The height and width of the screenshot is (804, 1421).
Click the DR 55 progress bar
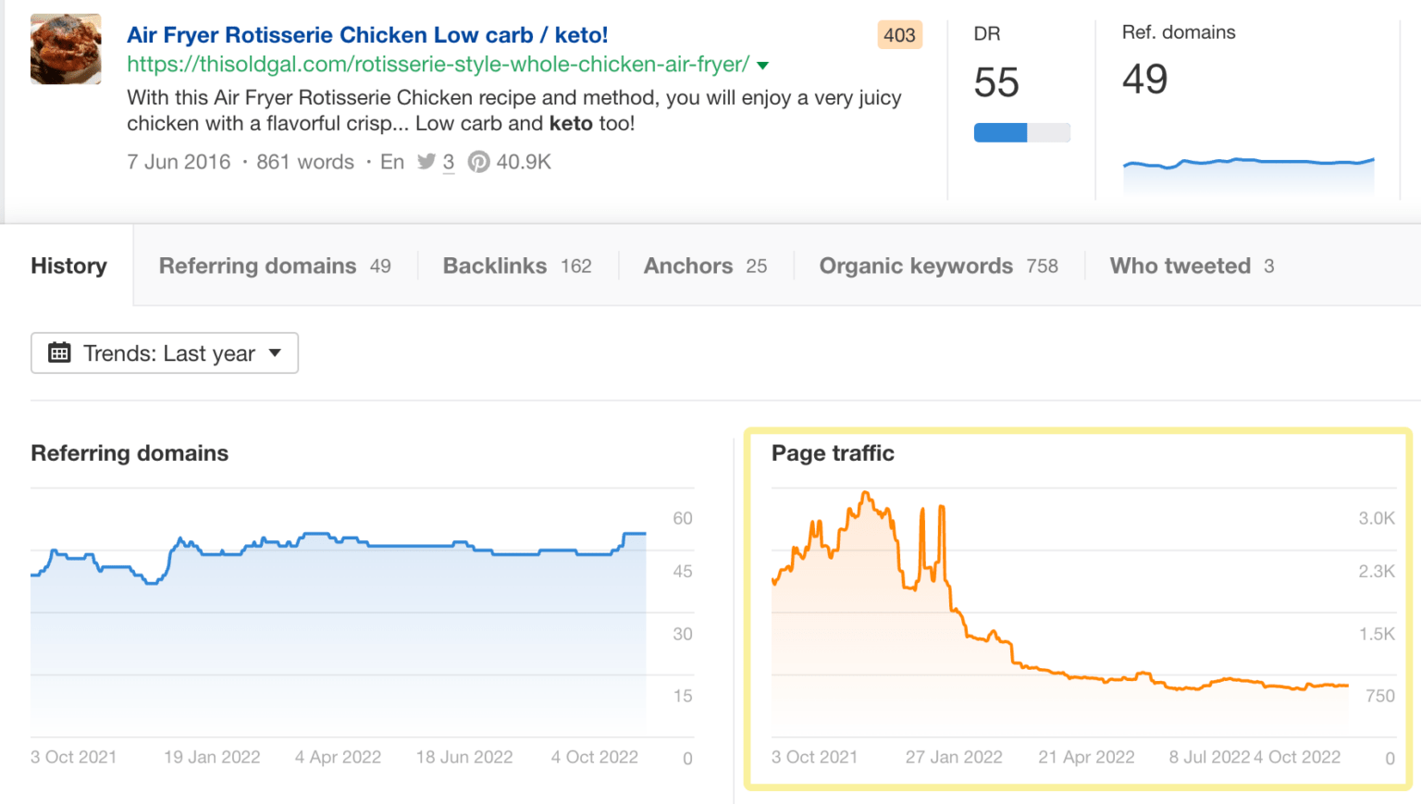tap(1021, 132)
